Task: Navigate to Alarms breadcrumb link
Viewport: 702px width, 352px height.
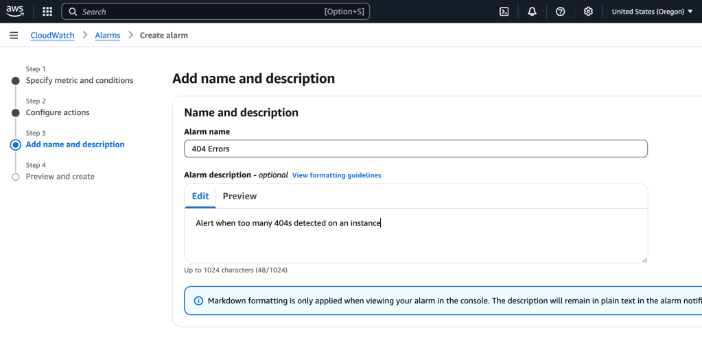Action: [x=107, y=36]
